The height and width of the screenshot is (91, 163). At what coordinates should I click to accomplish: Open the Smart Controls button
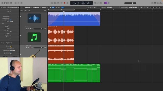16,3
